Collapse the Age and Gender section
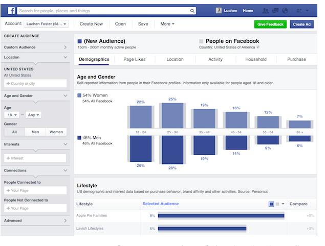The image size is (325, 246). coord(35,96)
